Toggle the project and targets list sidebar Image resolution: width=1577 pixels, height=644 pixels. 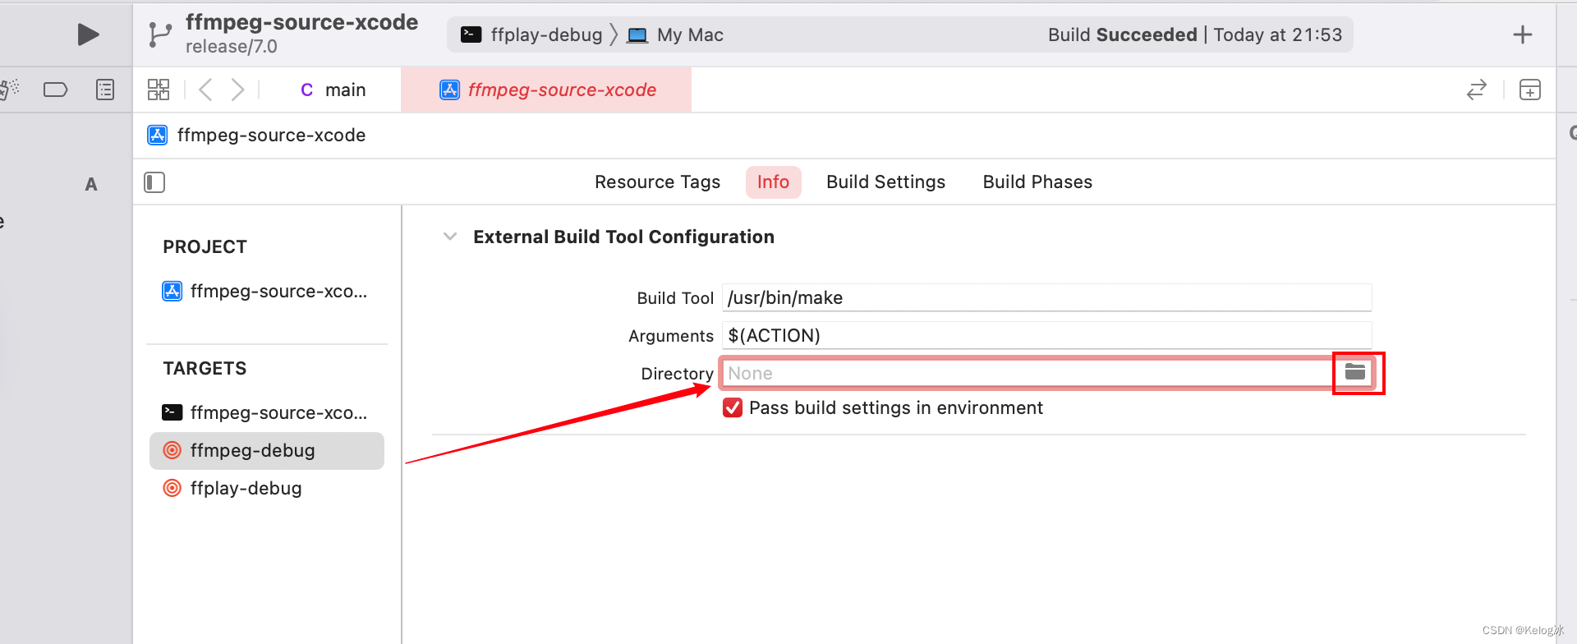point(154,182)
